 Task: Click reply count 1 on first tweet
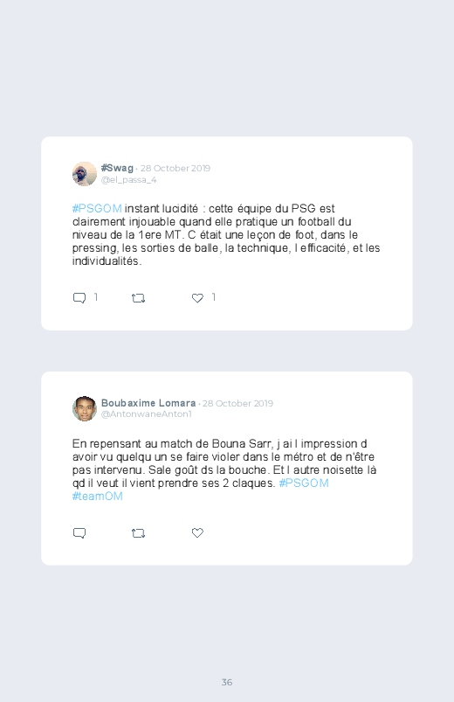96,297
